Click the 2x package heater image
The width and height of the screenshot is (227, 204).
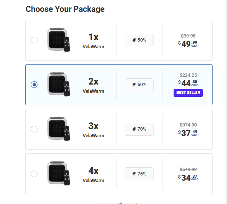click(58, 84)
